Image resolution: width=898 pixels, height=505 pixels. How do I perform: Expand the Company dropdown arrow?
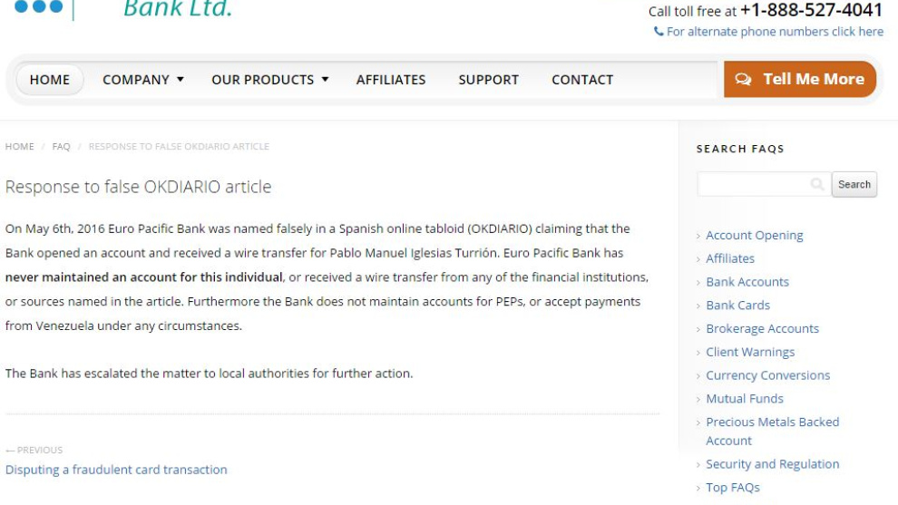(181, 80)
